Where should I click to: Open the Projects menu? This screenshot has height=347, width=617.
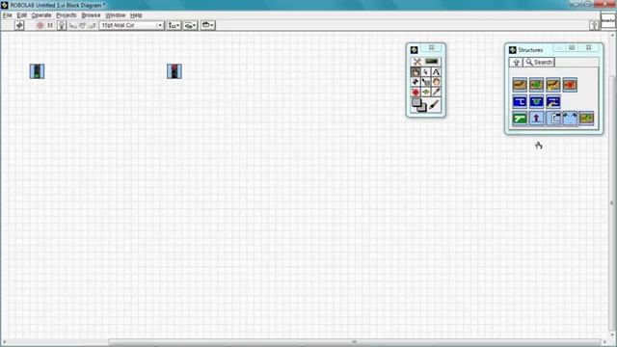click(x=67, y=15)
